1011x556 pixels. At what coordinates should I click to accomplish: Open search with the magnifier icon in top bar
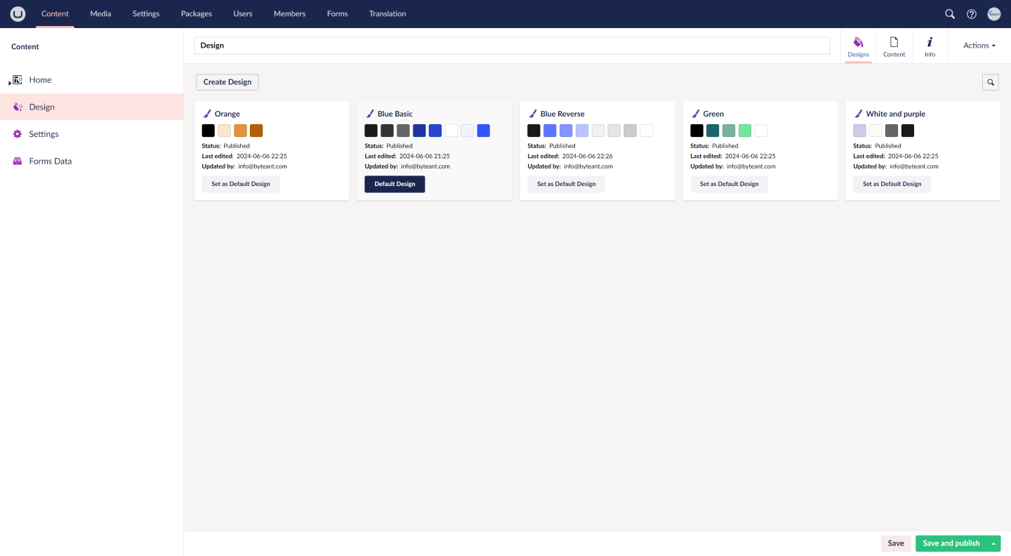pos(949,13)
